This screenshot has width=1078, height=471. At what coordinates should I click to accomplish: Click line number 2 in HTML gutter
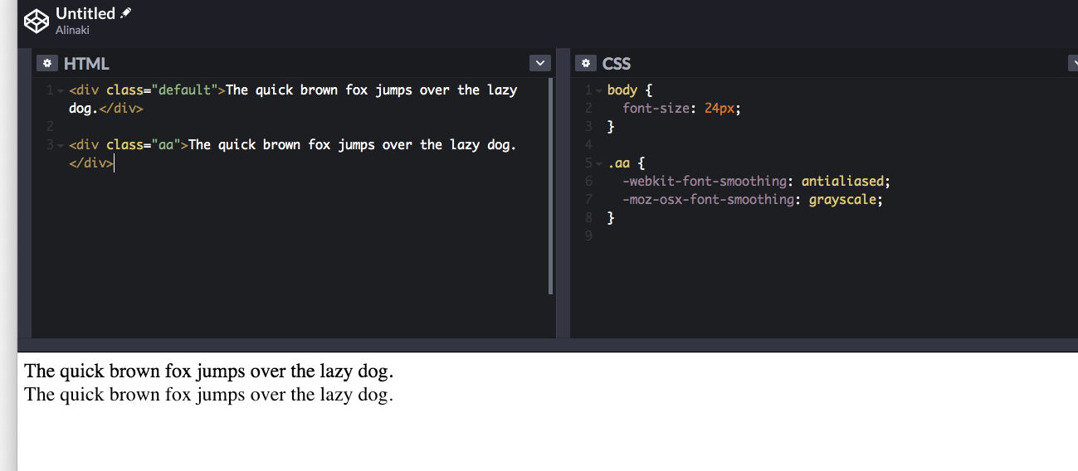(50, 127)
